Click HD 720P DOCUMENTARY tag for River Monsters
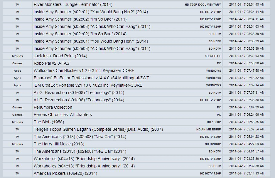This screenshot has height=178, width=275. click(x=203, y=5)
